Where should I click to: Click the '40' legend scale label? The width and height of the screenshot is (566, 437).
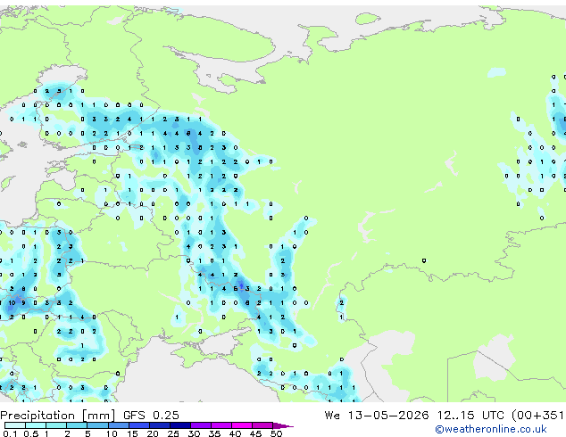point(235,433)
